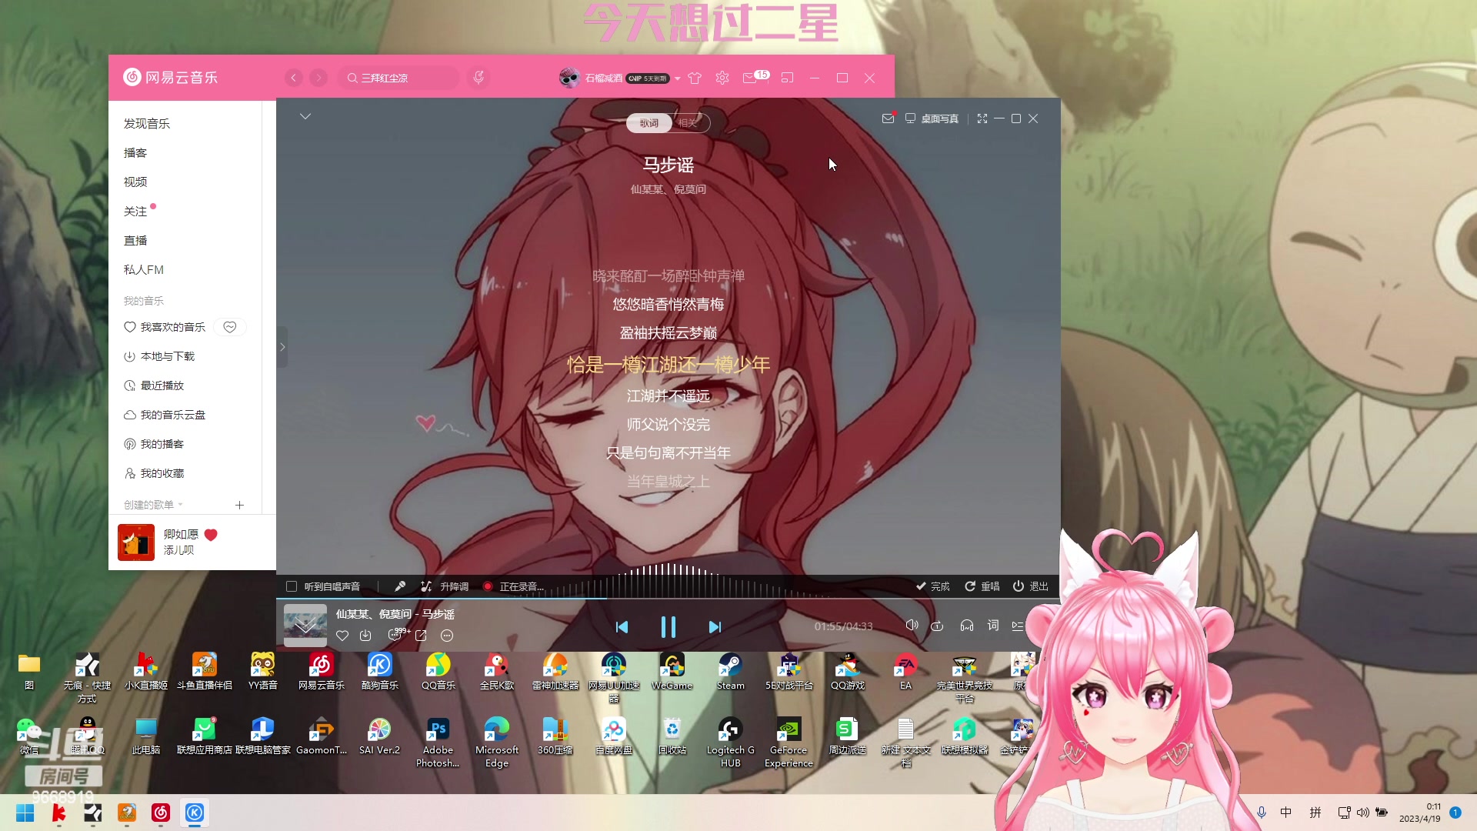Collapse the 创建的歌单 section

point(153,505)
